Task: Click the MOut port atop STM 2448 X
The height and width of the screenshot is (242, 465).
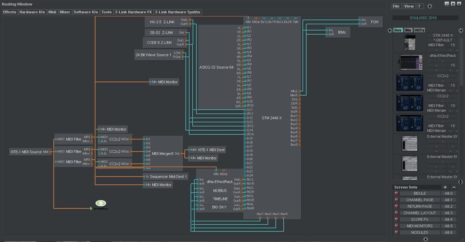Action: pyautogui.click(x=256, y=19)
